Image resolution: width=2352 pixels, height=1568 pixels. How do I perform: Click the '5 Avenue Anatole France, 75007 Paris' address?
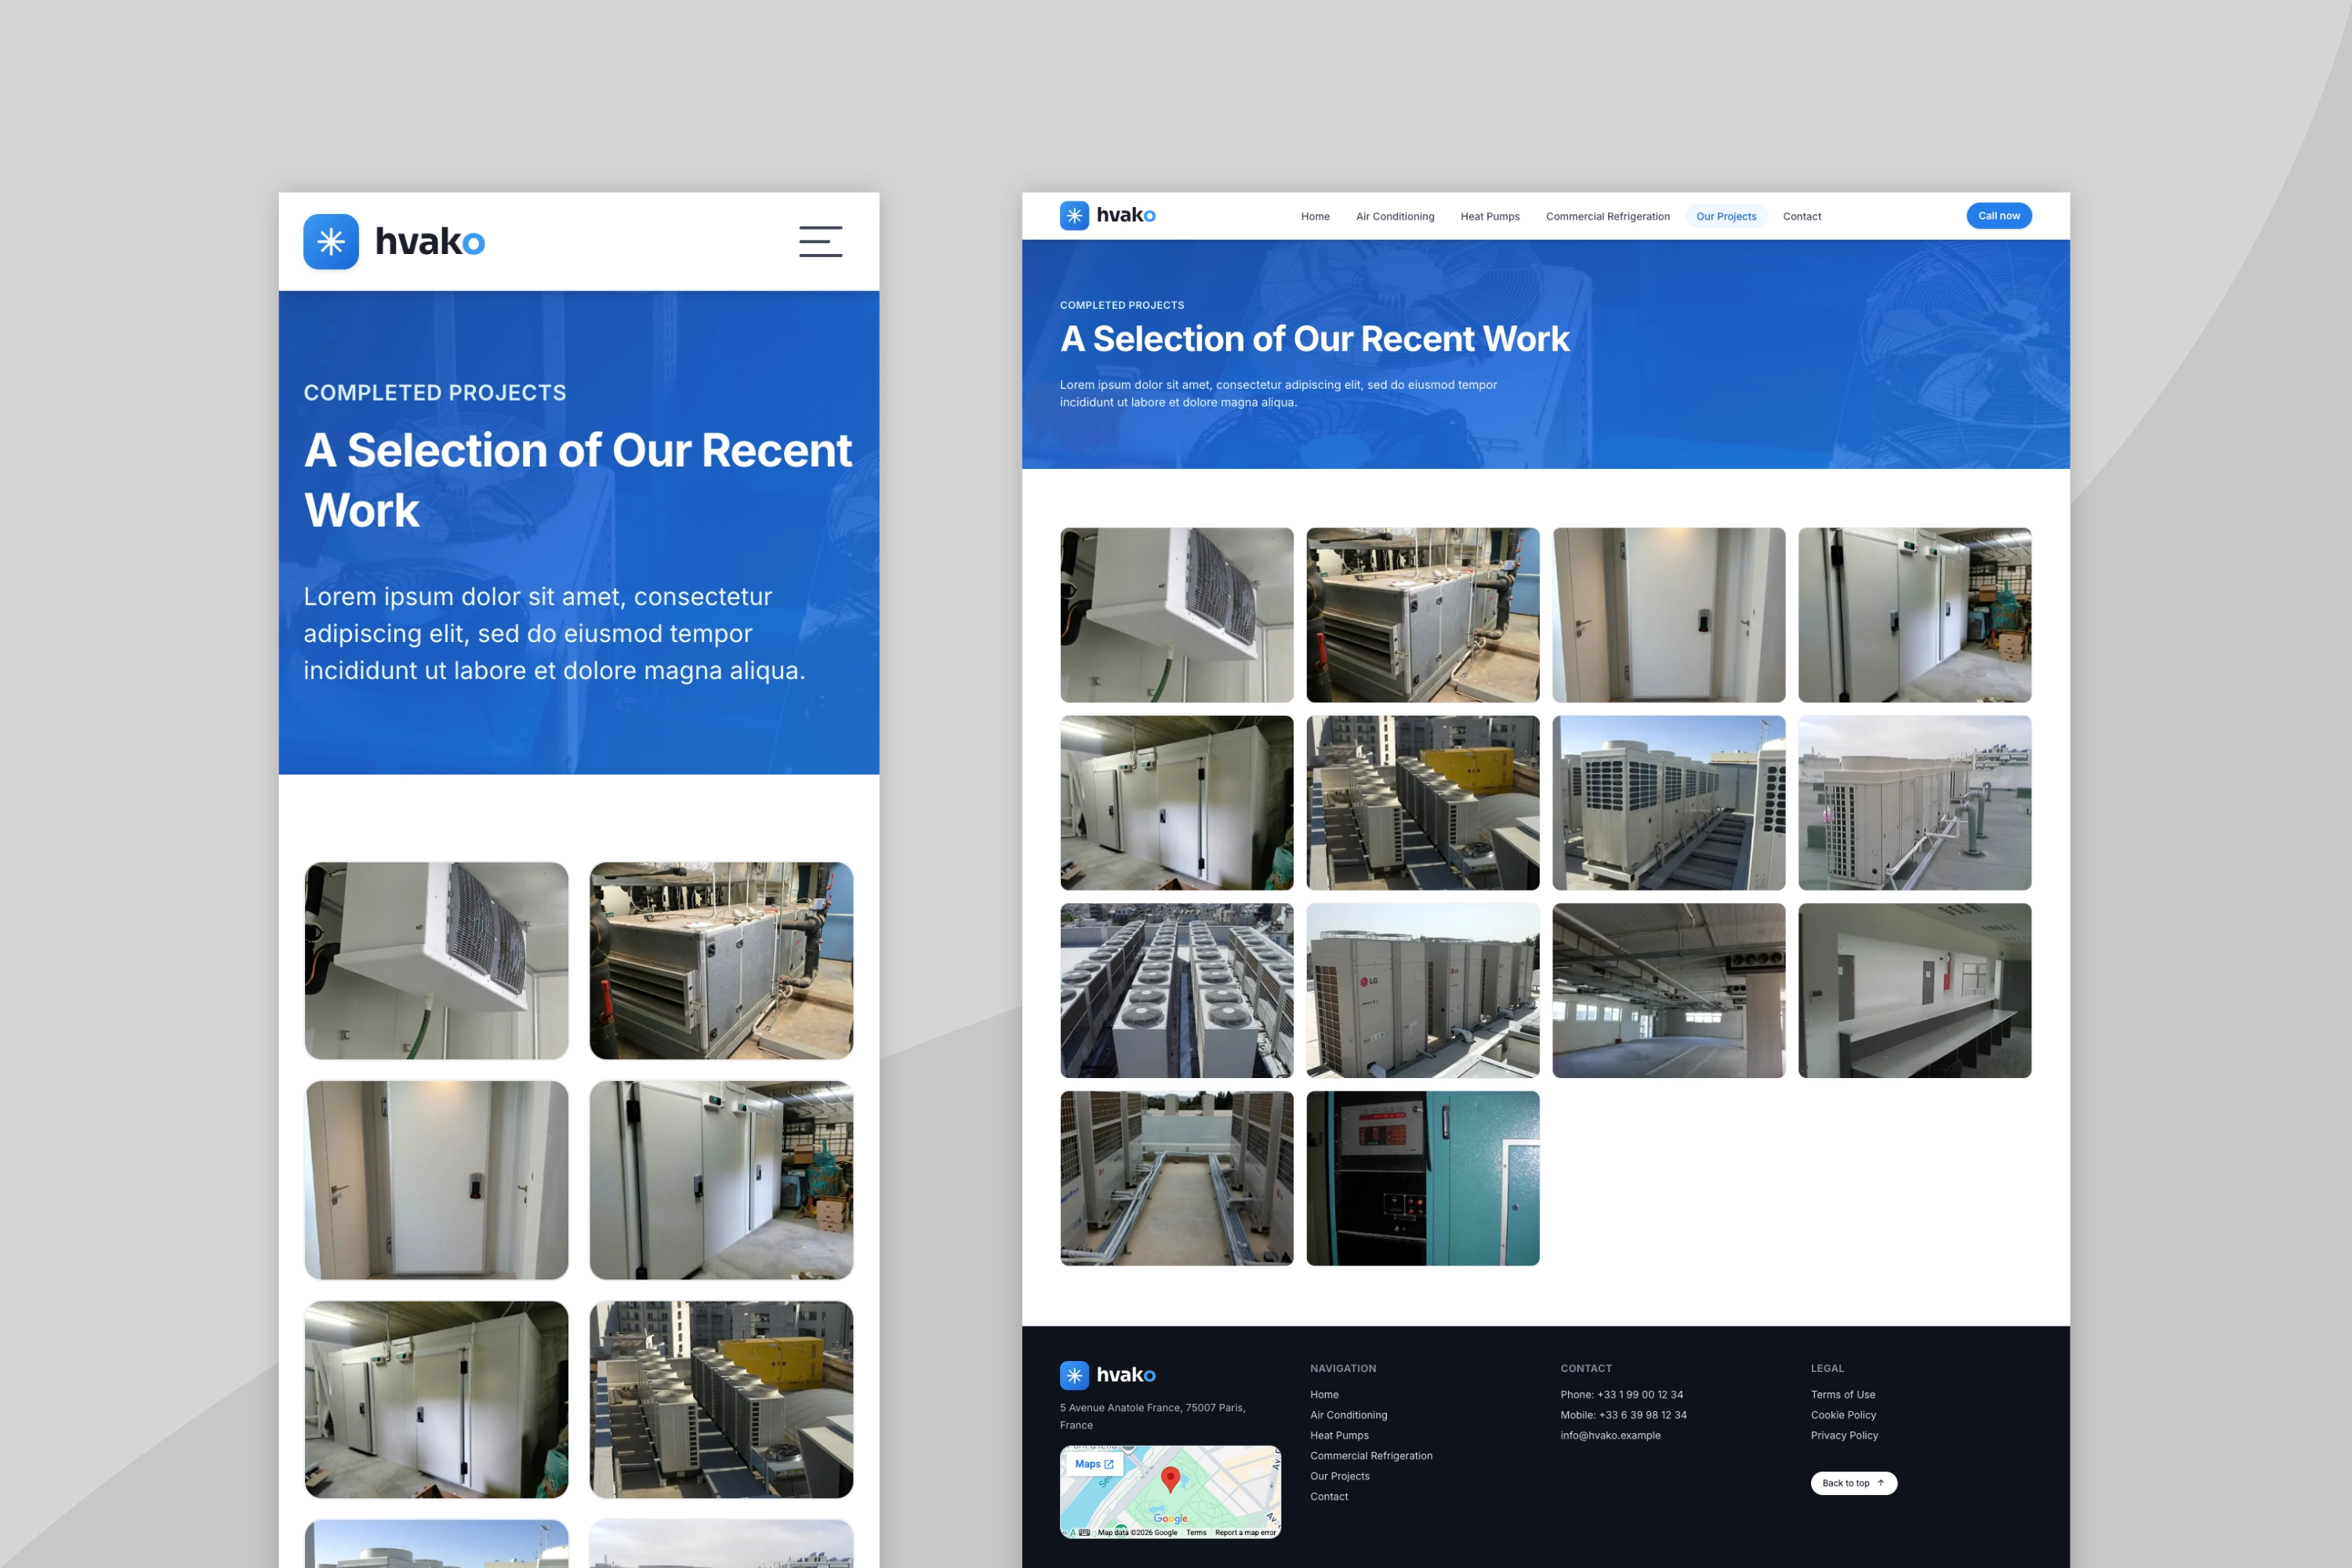(1153, 1416)
